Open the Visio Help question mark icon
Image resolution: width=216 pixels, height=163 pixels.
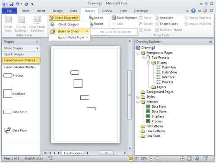tap(193, 11)
